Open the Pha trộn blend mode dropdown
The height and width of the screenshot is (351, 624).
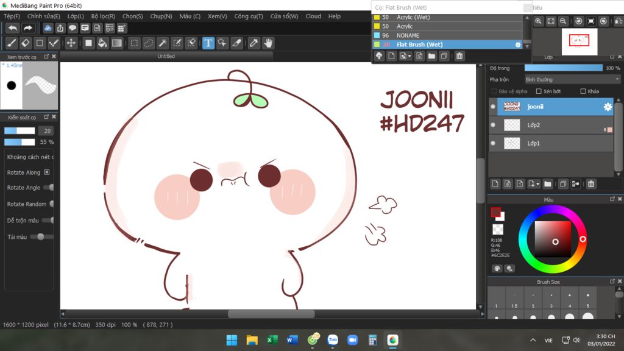[x=572, y=80]
